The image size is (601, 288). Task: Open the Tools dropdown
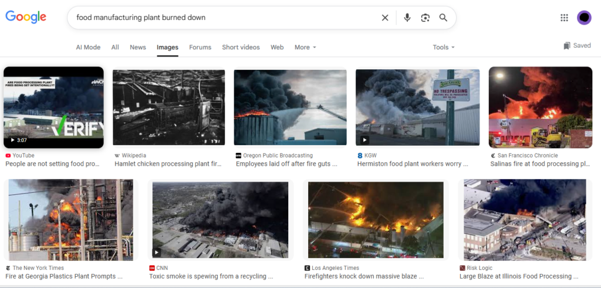tap(444, 48)
